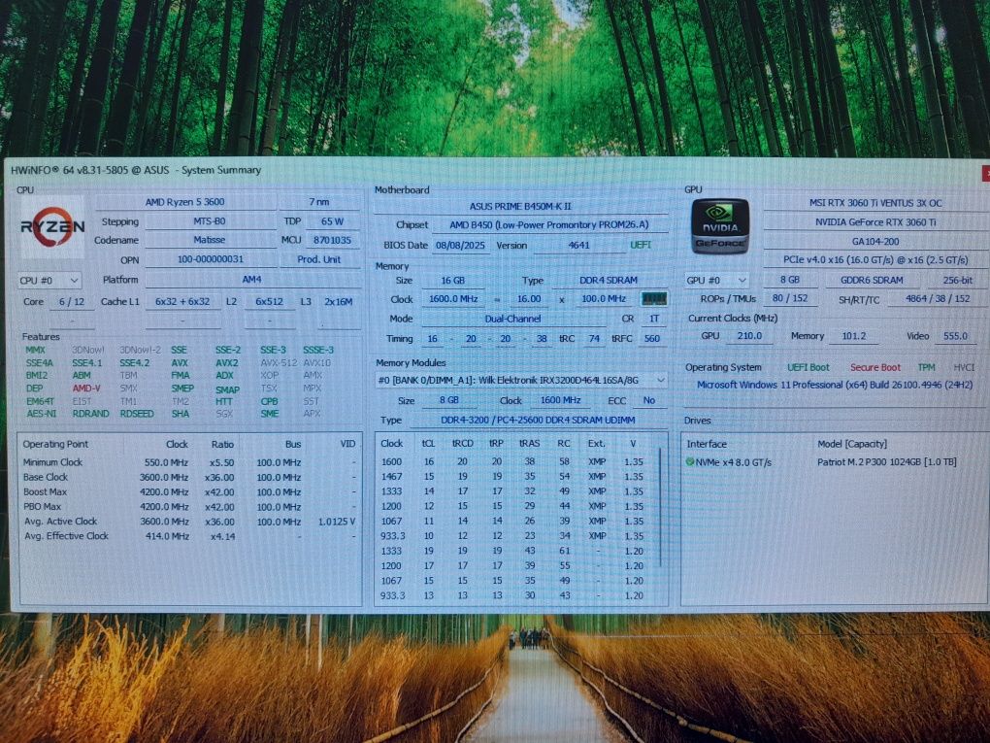Click the video clock value 555.0
The height and width of the screenshot is (743, 990).
(955, 336)
